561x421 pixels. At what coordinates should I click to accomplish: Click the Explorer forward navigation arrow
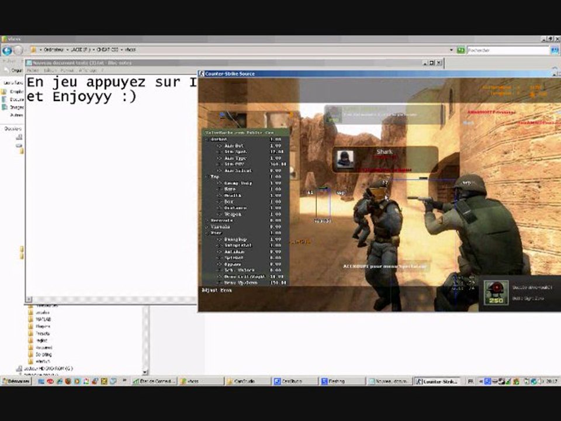[18, 50]
